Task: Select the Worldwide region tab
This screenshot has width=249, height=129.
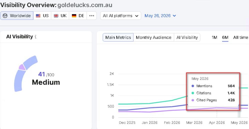Action: (17, 16)
